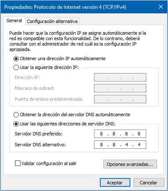Image resolution: width=168 pixels, height=191 pixels.
Task: Click first octet of preferred DNS server
Action: coord(101,134)
